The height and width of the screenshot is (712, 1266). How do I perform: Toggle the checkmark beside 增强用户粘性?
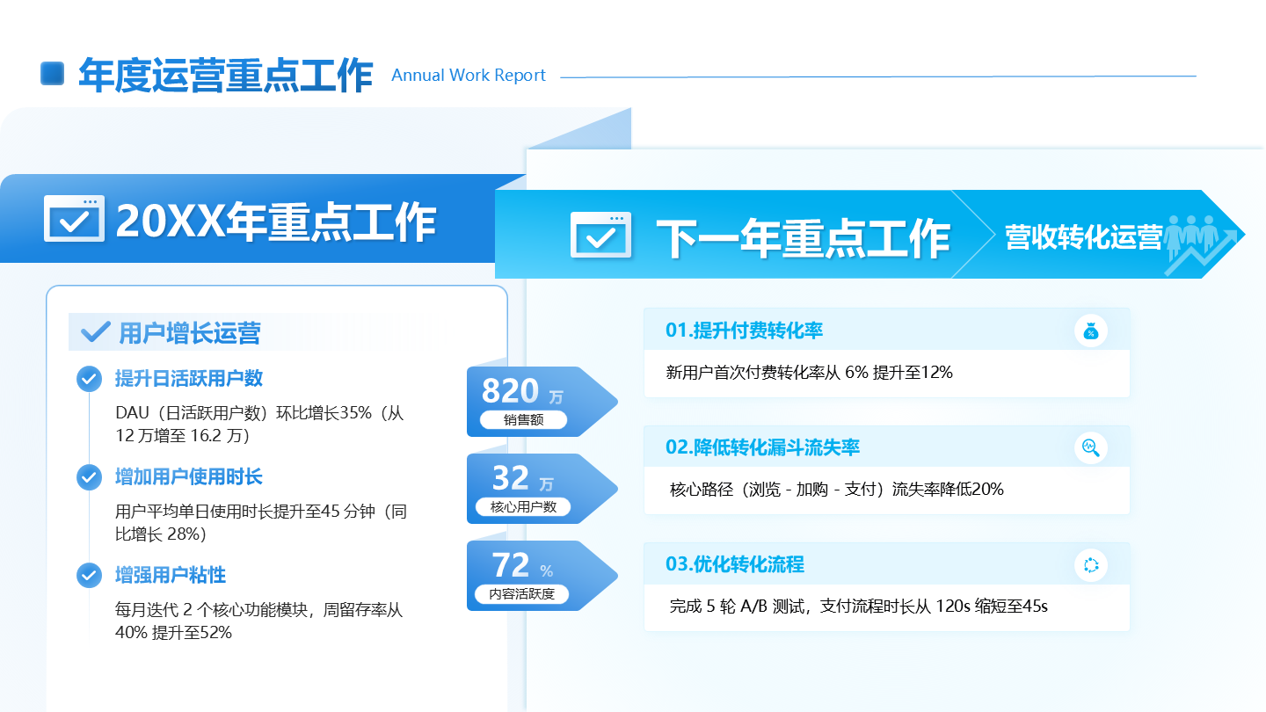[88, 575]
